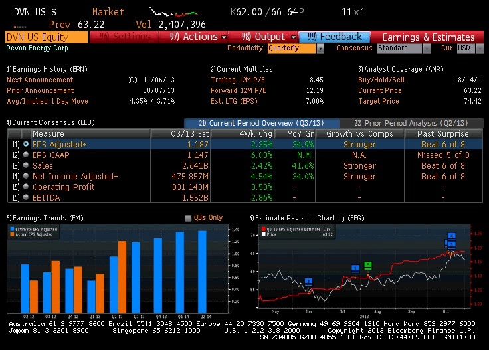Click the top blue marker near Oct on chart

[x=452, y=236]
